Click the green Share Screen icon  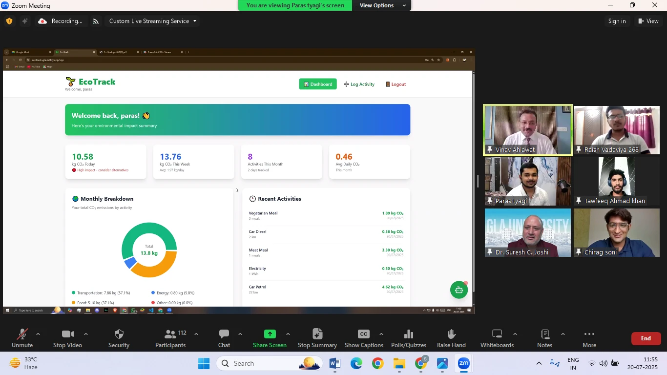[270, 334]
